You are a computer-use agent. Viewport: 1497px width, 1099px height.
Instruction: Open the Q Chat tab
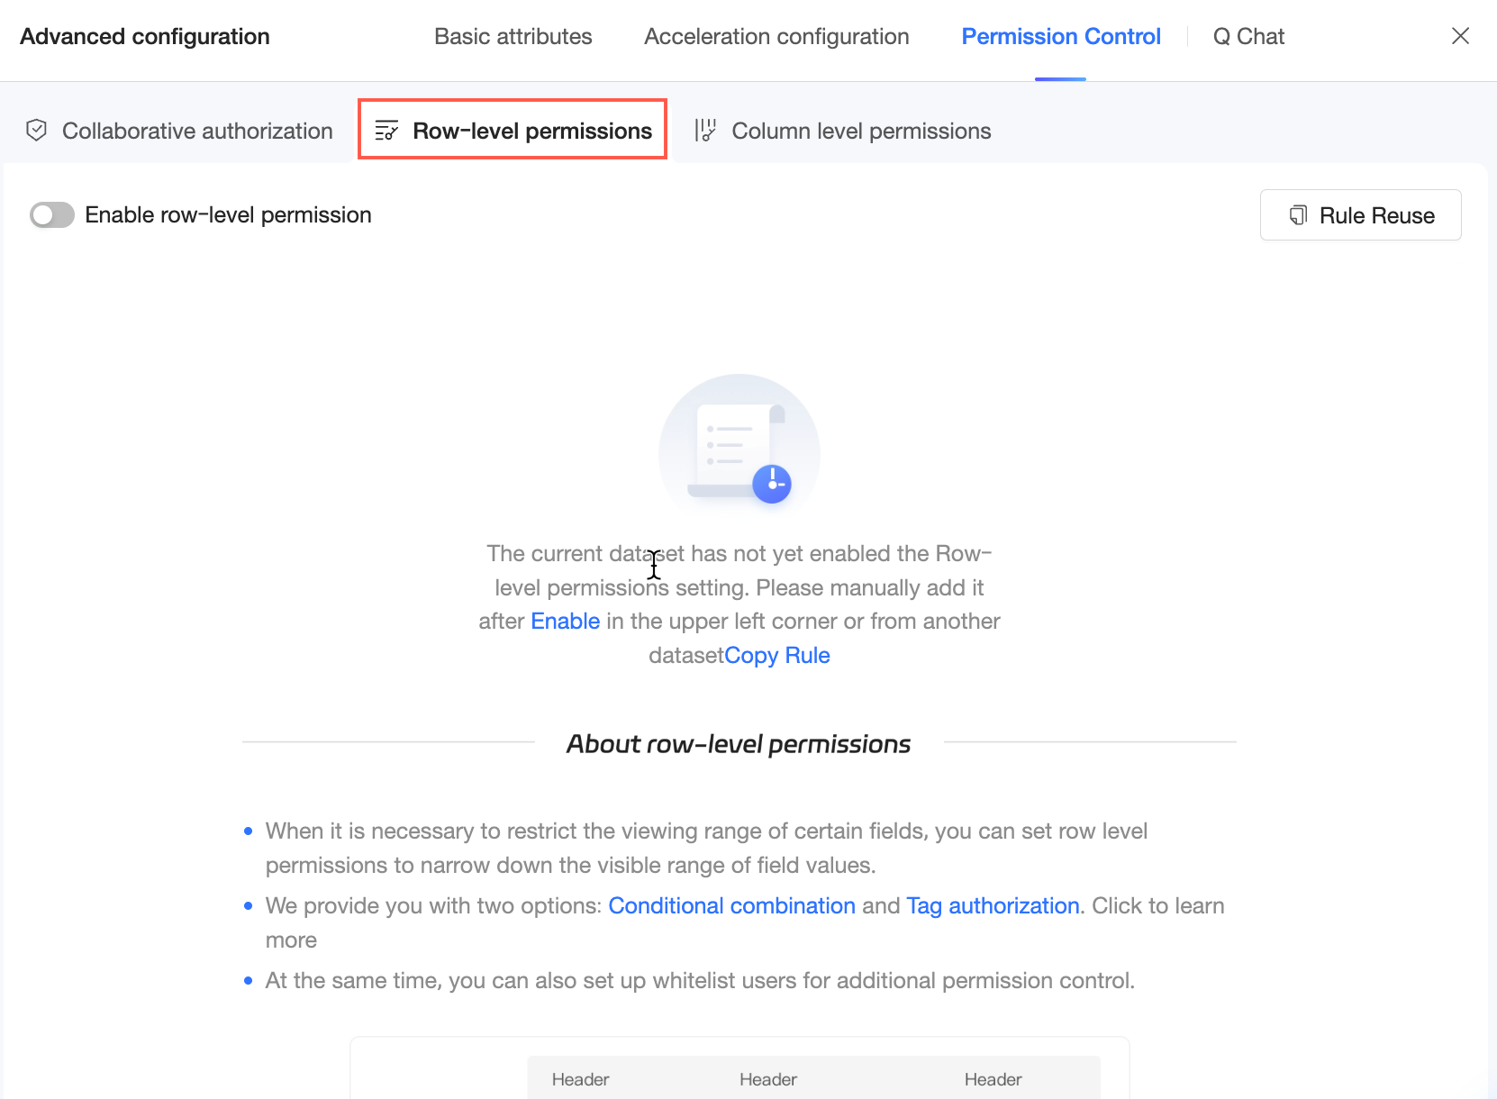pos(1248,37)
